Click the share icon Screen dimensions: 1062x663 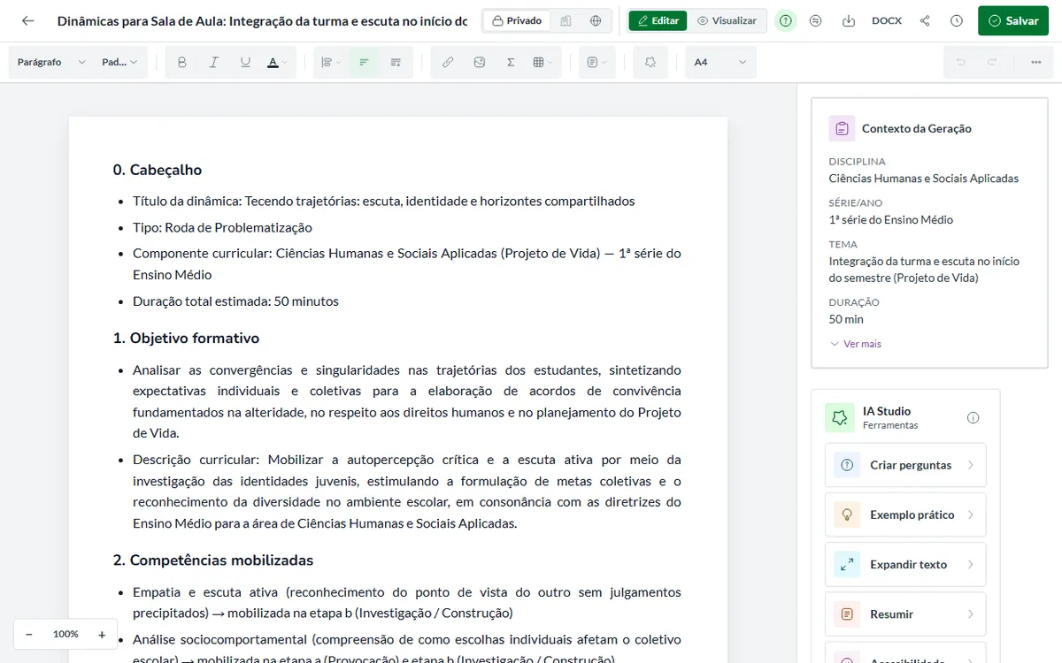pyautogui.click(x=925, y=20)
